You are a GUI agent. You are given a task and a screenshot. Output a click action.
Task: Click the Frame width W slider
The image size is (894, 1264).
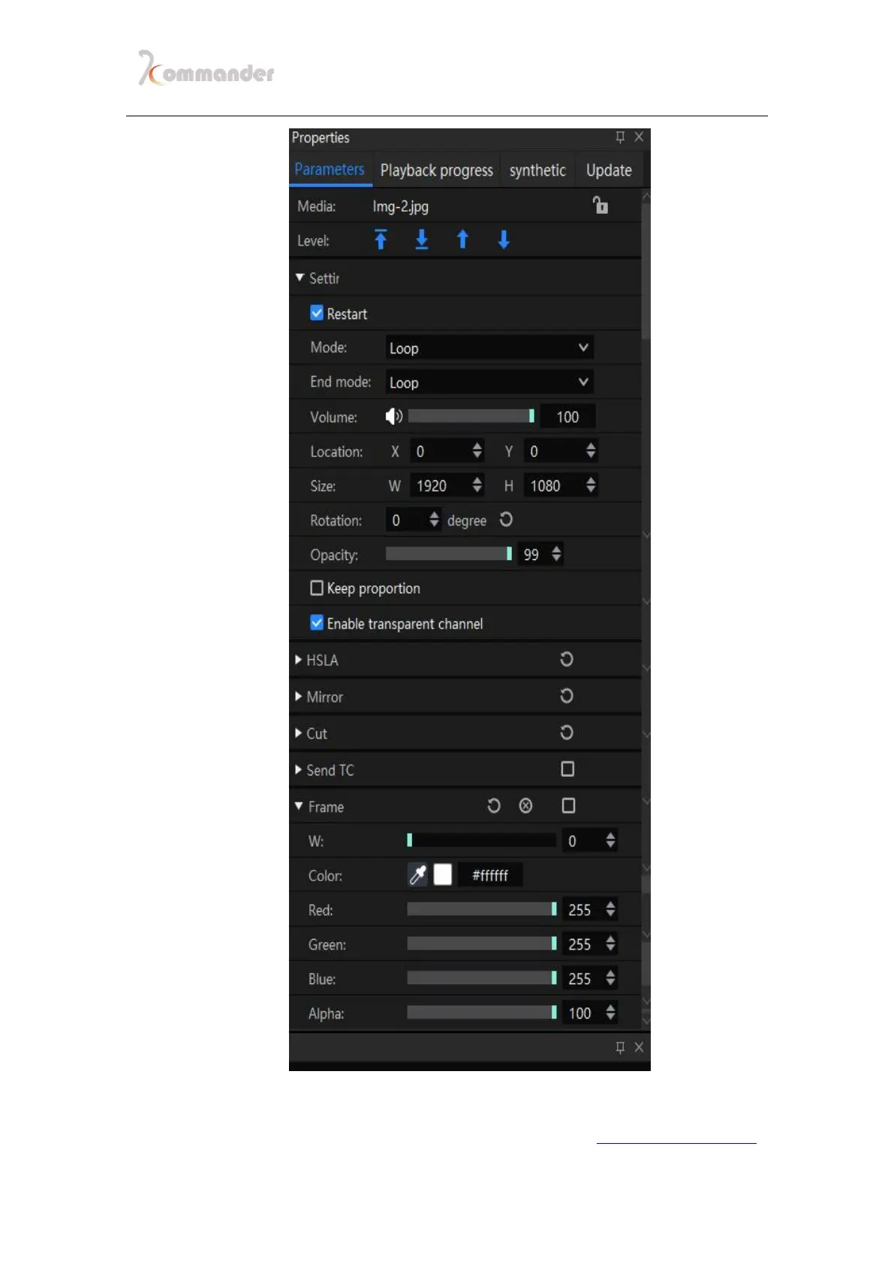pos(481,840)
